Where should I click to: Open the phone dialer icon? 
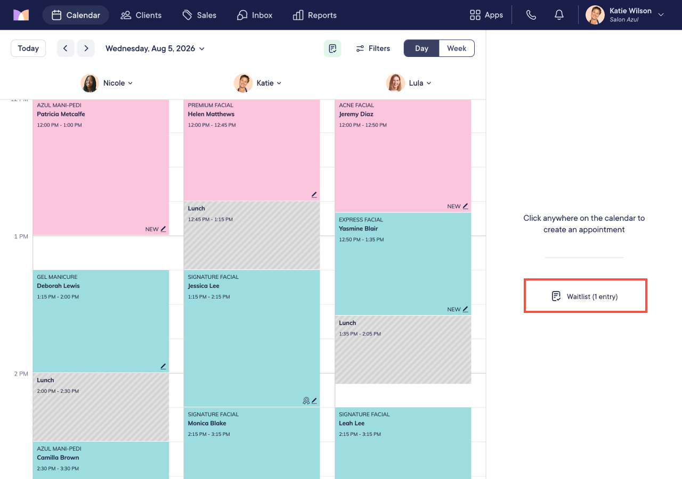pyautogui.click(x=531, y=15)
